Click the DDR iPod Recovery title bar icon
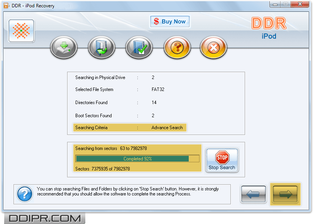The height and width of the screenshot is (224, 313). 7,5
